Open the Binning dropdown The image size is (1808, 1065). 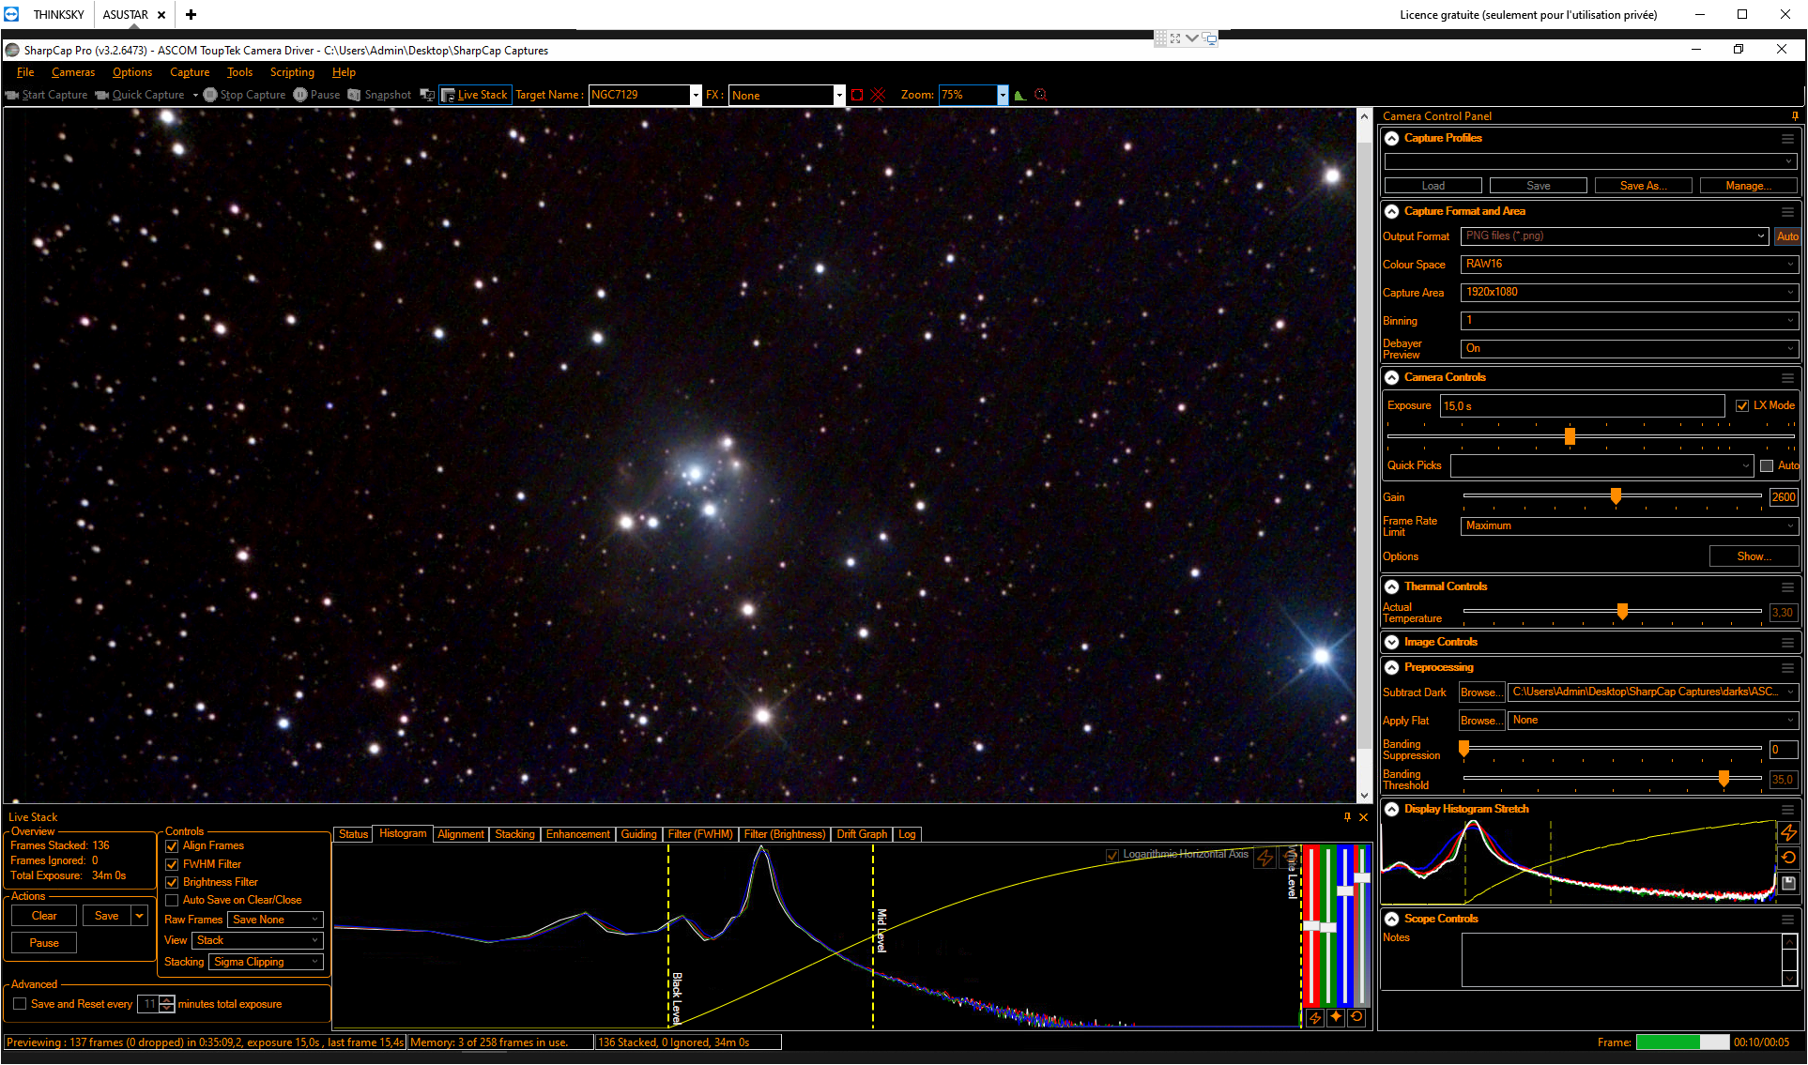1630,321
